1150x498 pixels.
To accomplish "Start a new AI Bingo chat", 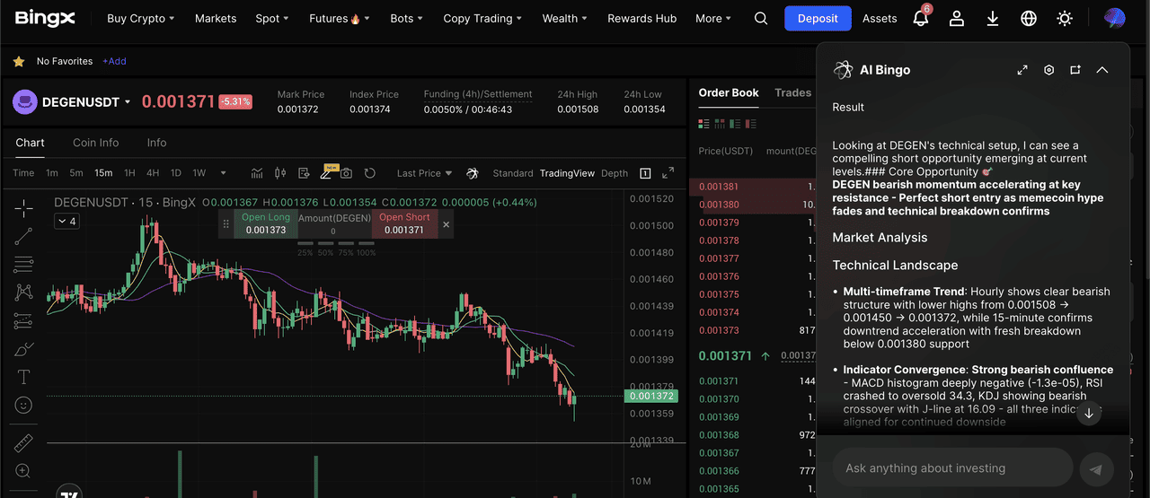I will (x=1075, y=70).
